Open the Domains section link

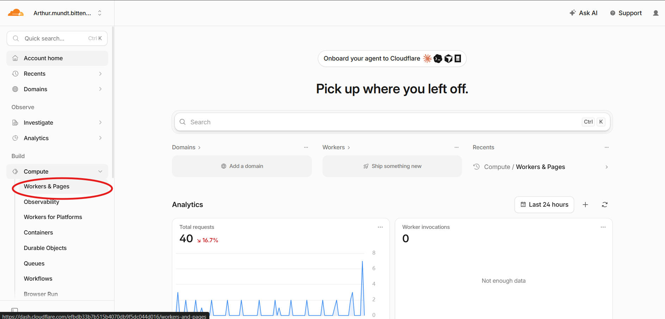(186, 147)
